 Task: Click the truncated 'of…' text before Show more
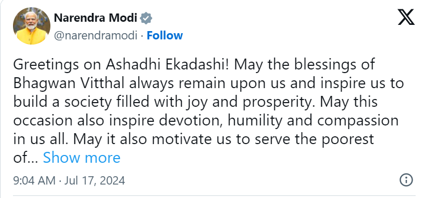(25, 158)
